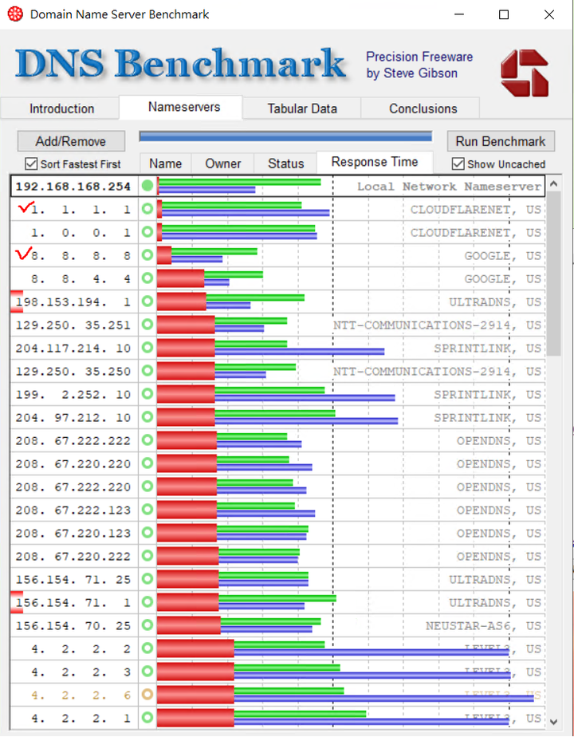Select the 1.0.0.1 nameserver address
The height and width of the screenshot is (737, 574).
tap(81, 233)
